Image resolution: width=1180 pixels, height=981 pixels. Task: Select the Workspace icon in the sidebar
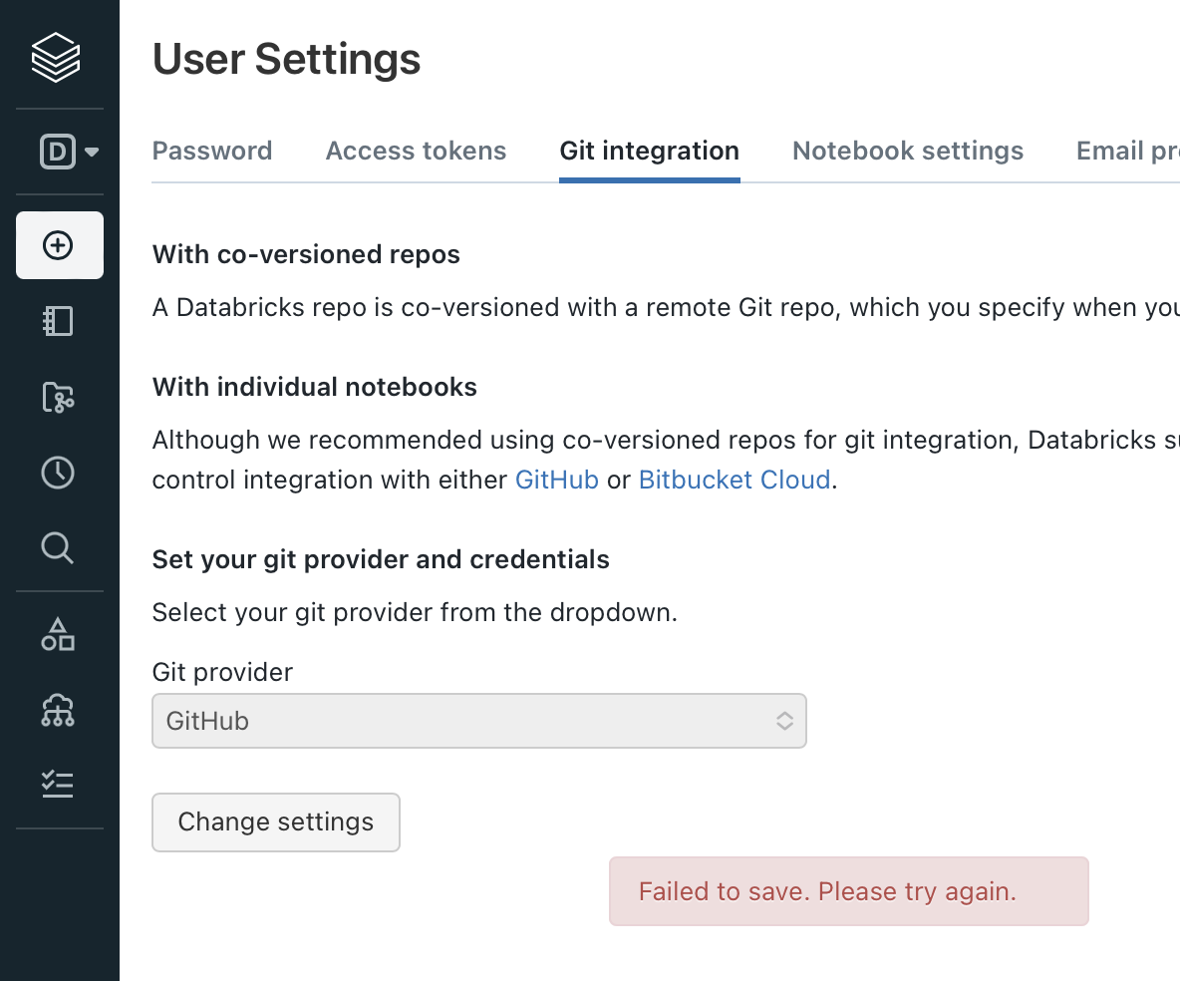pos(58,321)
